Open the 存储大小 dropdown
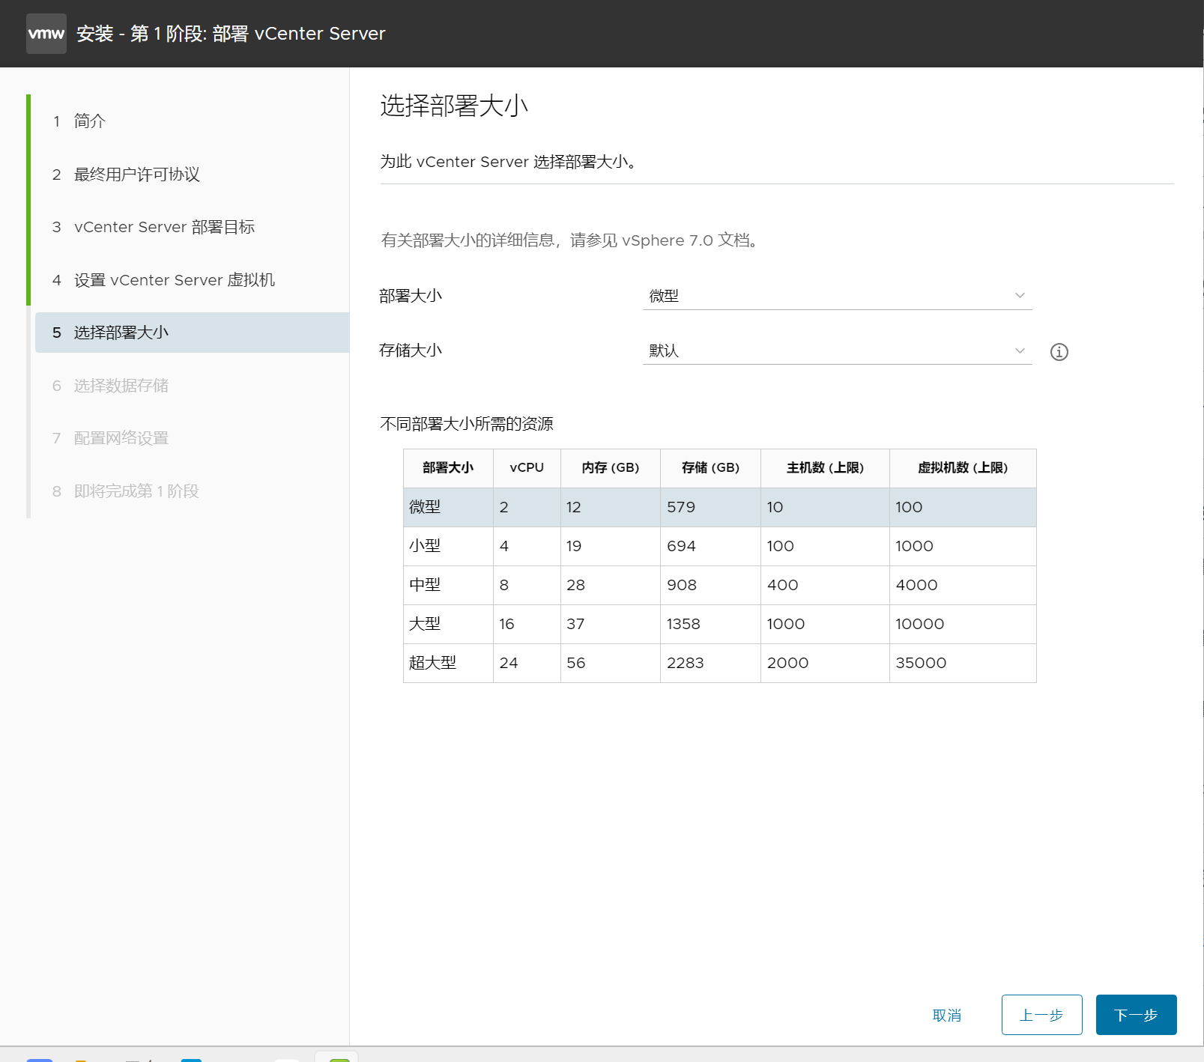 pos(837,351)
